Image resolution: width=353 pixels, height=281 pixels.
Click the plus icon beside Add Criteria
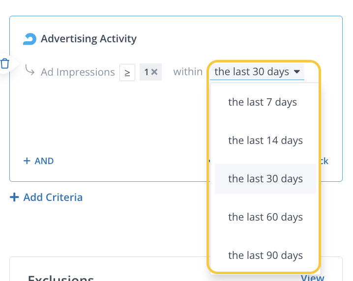pos(14,197)
